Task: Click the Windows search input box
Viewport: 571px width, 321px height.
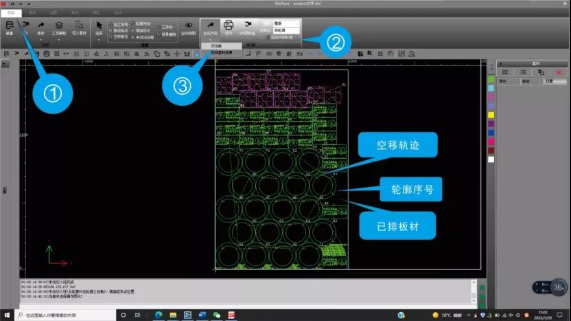Action: [66, 315]
